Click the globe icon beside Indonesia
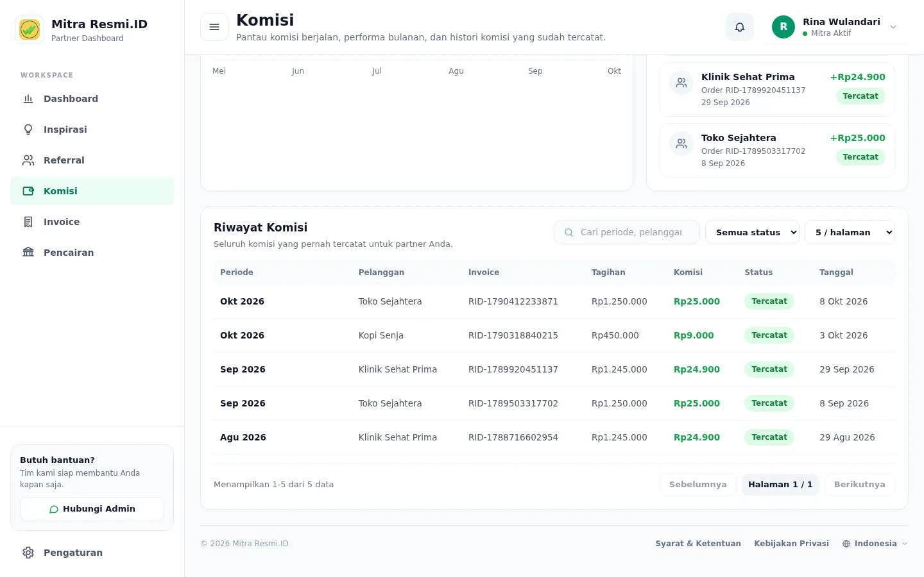The width and height of the screenshot is (924, 577). pos(846,544)
